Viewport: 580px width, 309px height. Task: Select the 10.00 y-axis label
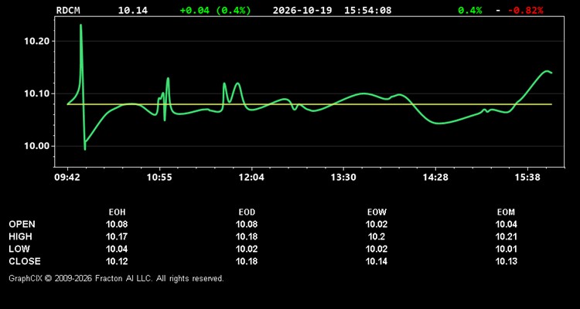[37, 146]
